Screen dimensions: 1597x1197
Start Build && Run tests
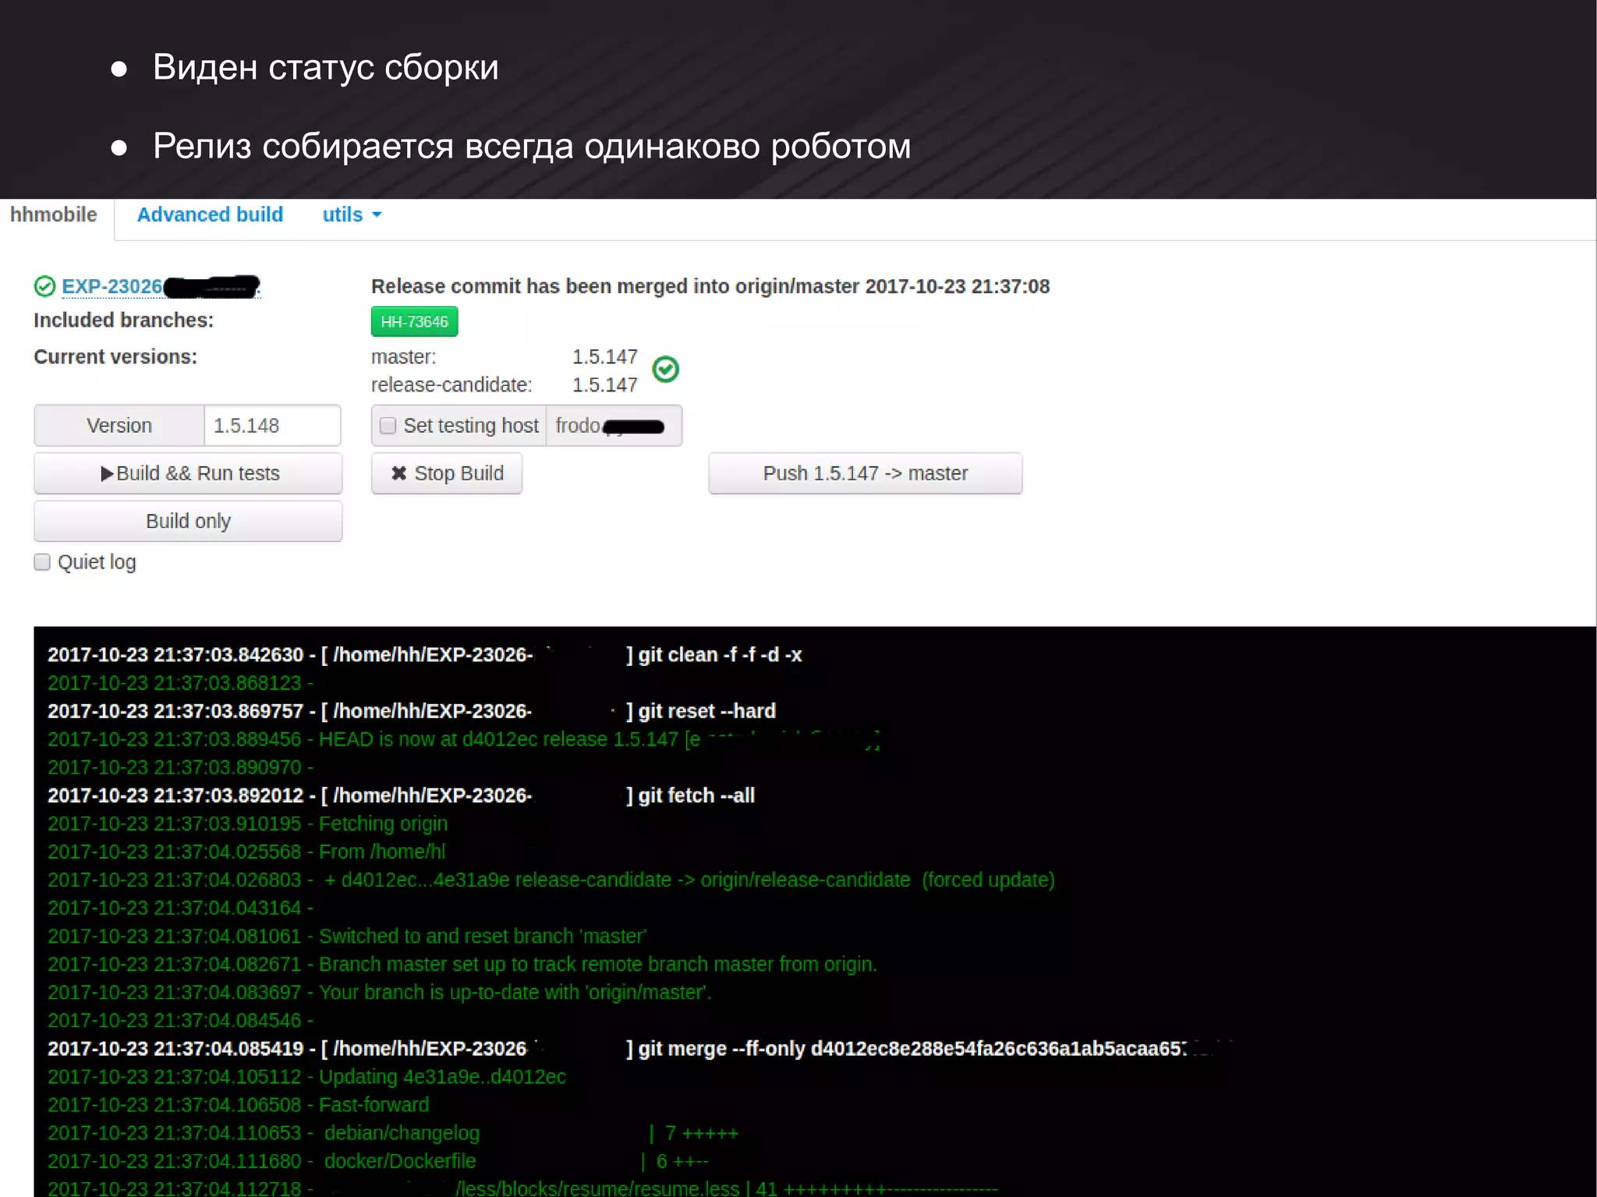click(188, 473)
